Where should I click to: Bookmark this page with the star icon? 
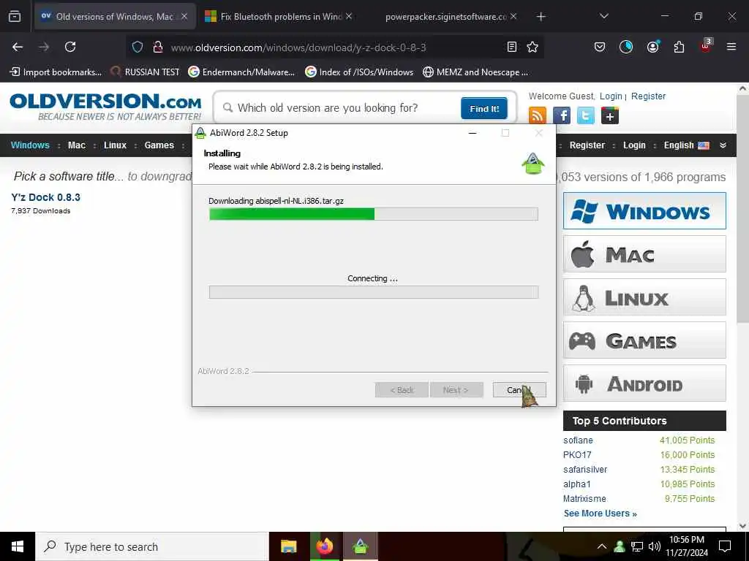click(x=532, y=47)
